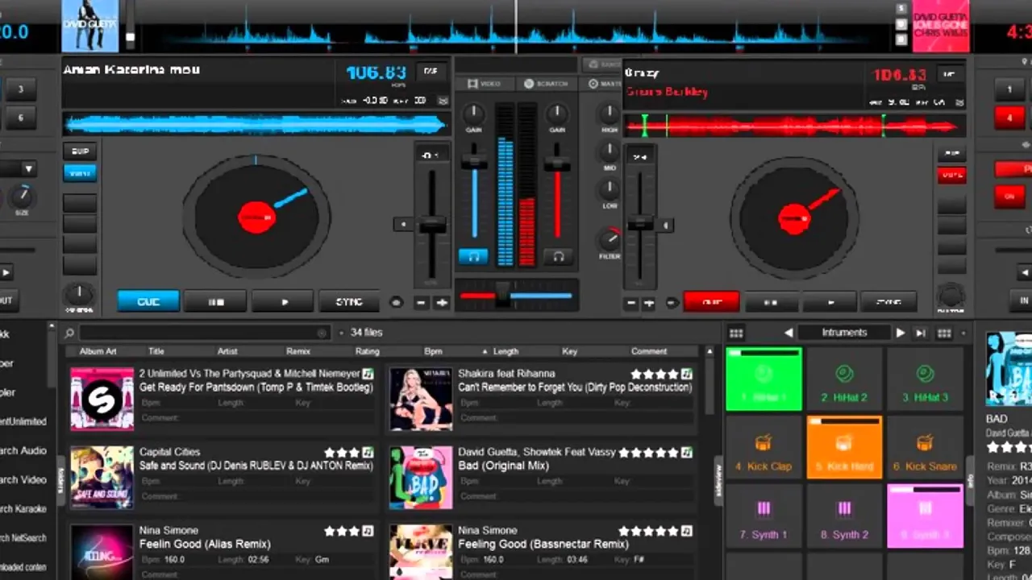Viewport: 1032px width, 580px height.
Task: Open the Video mixer tab
Action: tap(485, 84)
